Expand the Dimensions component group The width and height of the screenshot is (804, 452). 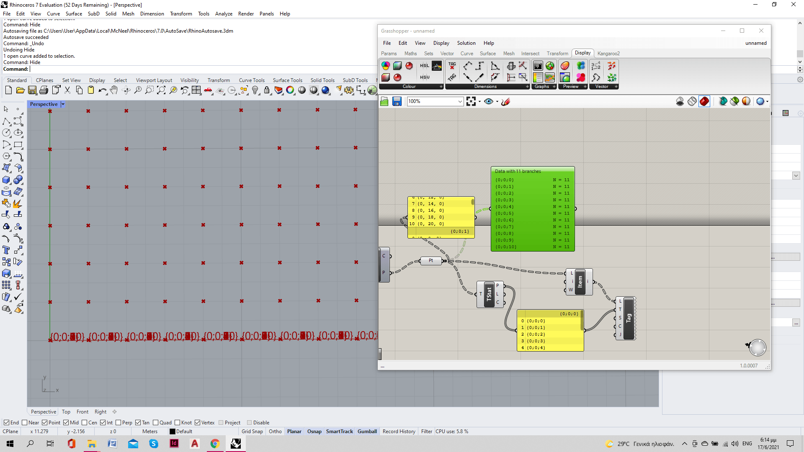(527, 87)
